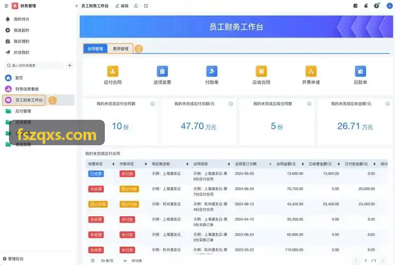Click the contract amount 70,750.00
Viewport: 395px width, 265px height.
pyautogui.click(x=295, y=189)
